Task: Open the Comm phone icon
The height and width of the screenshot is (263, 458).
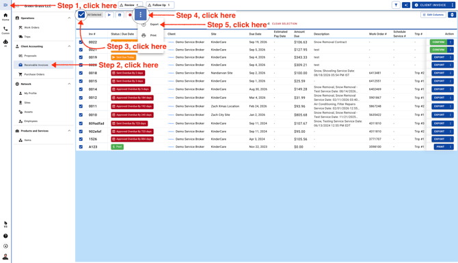Action: coord(5,30)
